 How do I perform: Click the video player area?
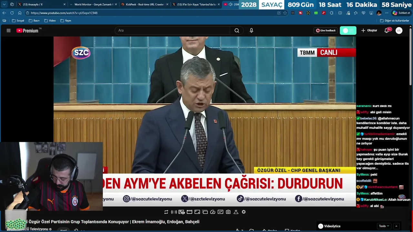[x=205, y=121]
